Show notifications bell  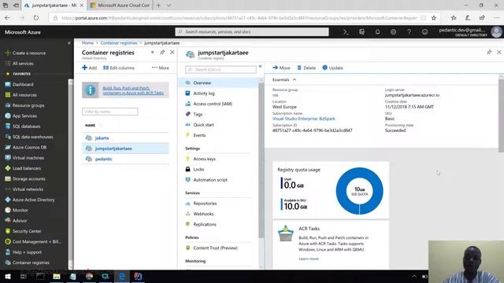coord(377,31)
